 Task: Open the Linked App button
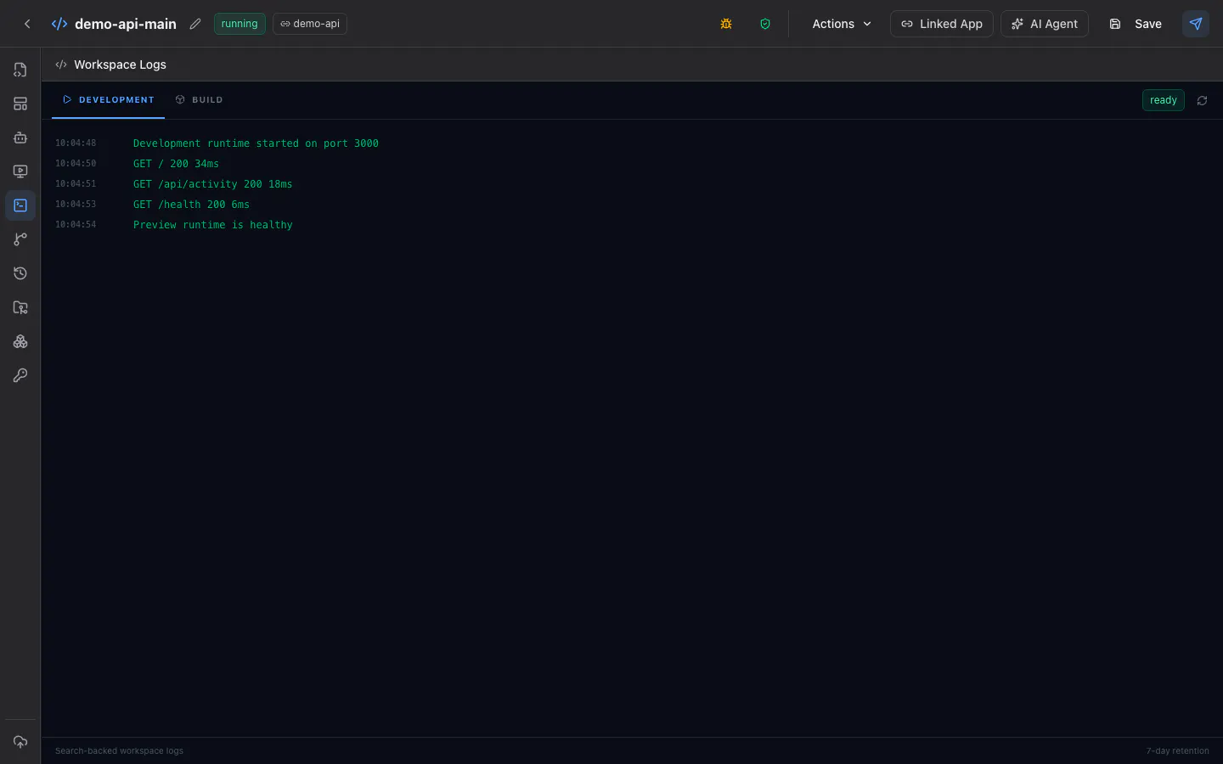(x=941, y=24)
